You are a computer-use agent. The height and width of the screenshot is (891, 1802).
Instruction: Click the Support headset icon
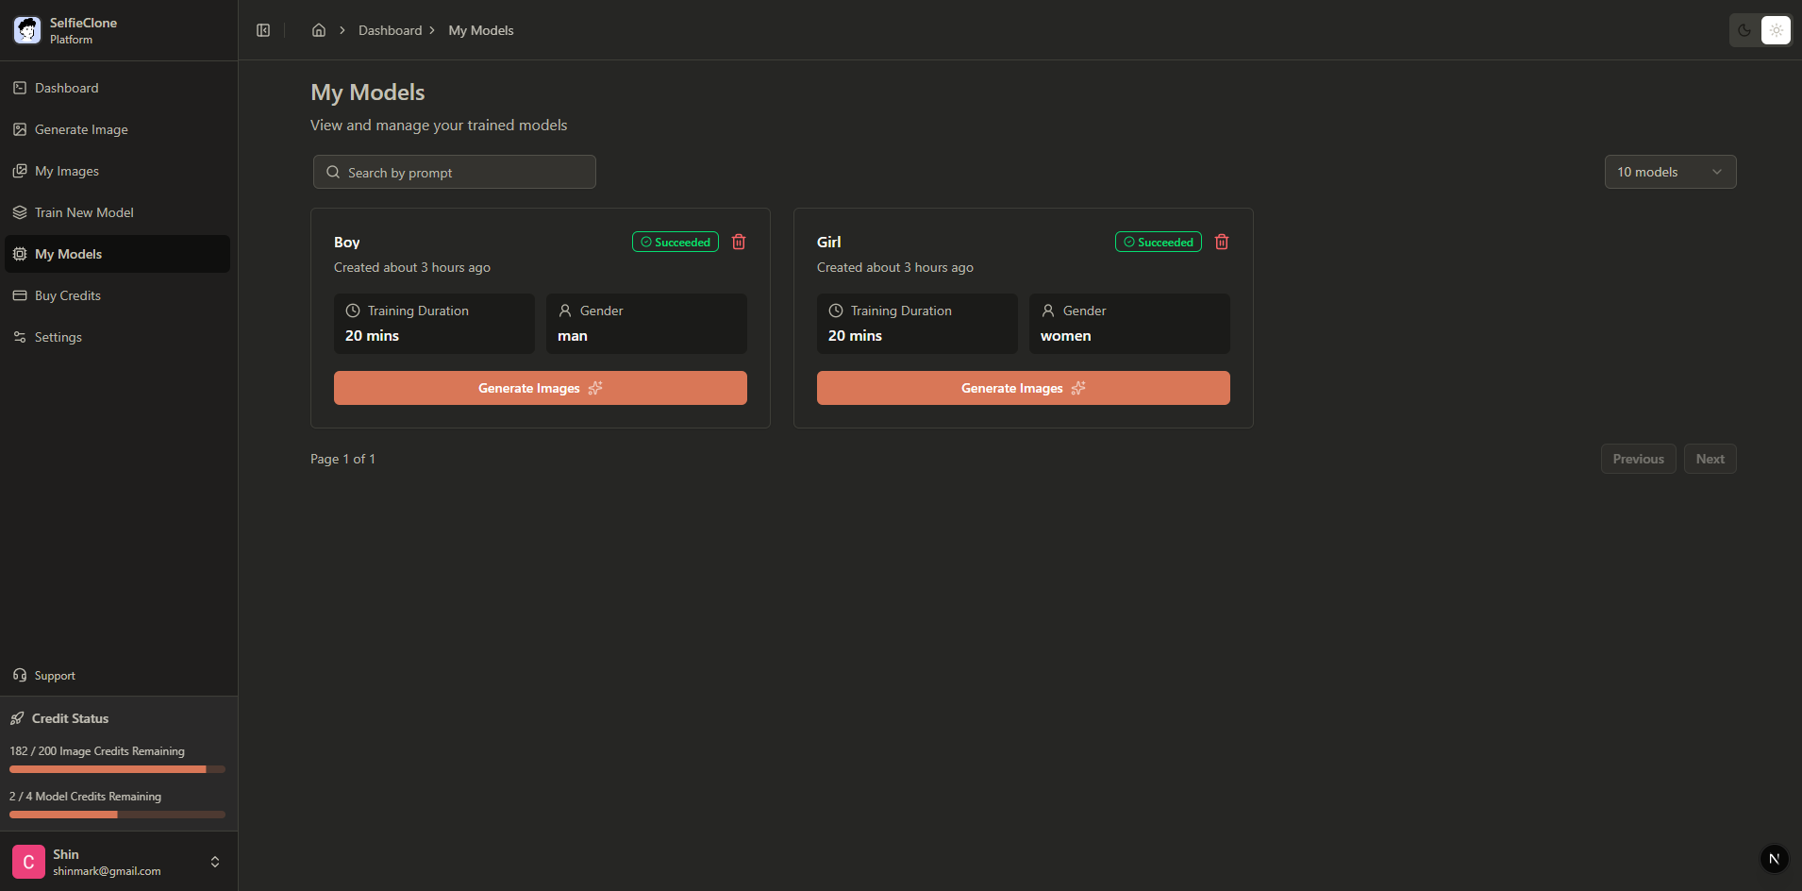point(20,674)
